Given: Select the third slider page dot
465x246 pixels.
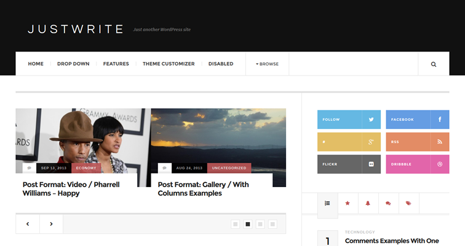Looking at the screenshot, I should click(x=260, y=224).
